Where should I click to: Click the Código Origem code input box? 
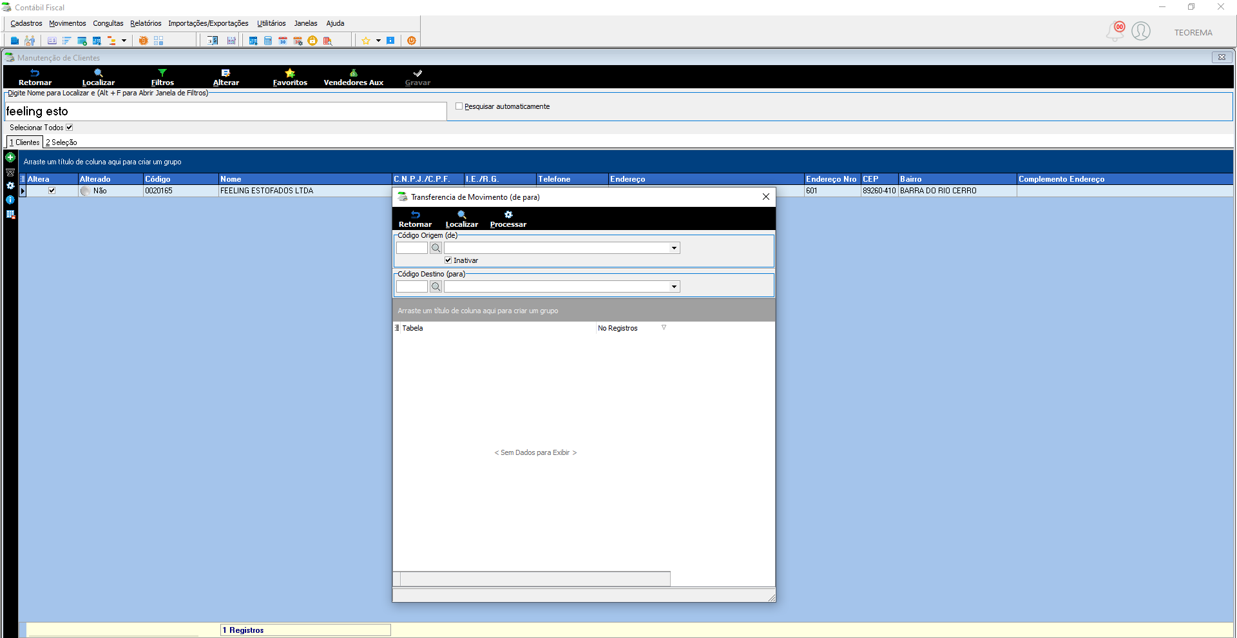click(x=412, y=248)
